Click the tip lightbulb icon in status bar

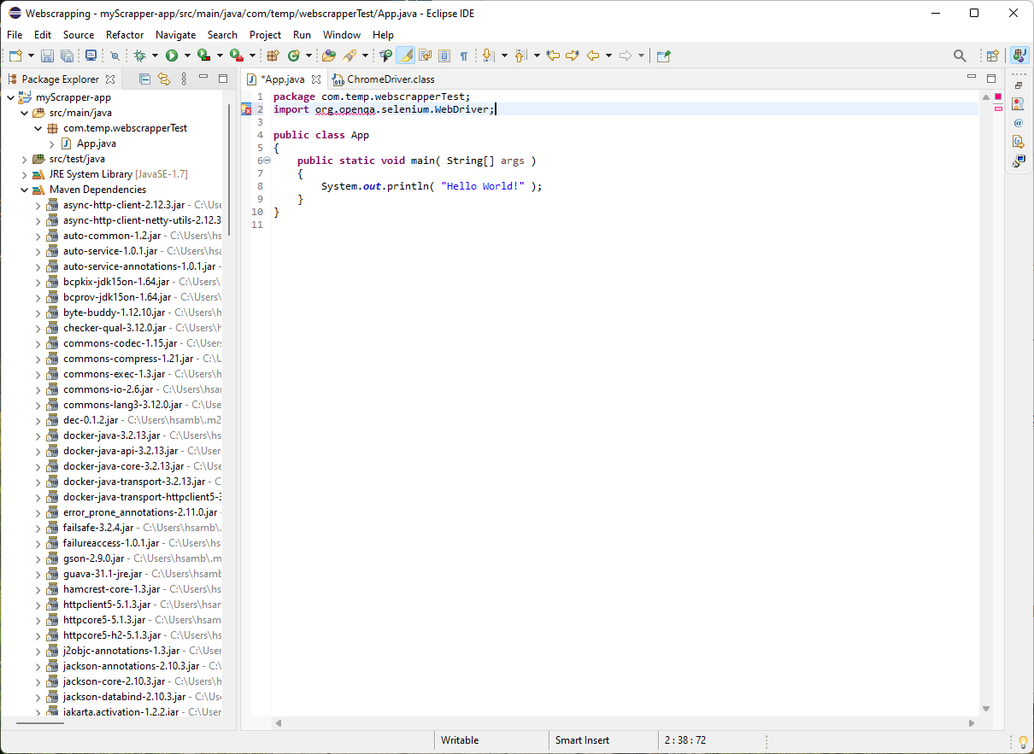coord(1022,741)
